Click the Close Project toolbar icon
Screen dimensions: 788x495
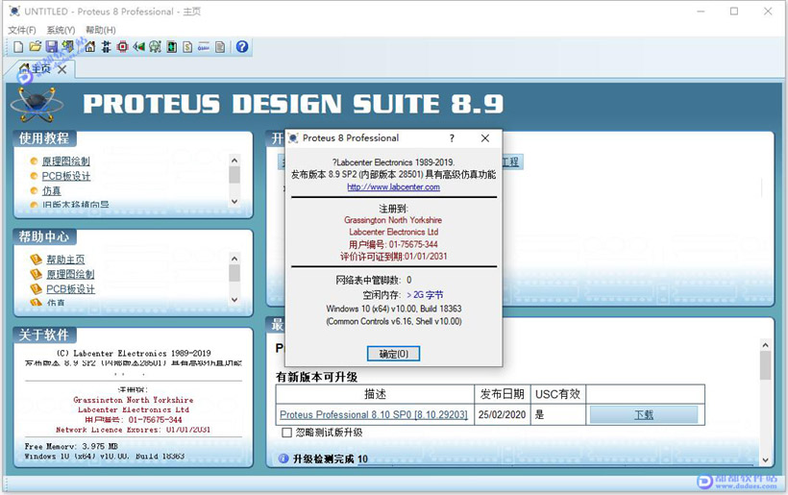68,47
